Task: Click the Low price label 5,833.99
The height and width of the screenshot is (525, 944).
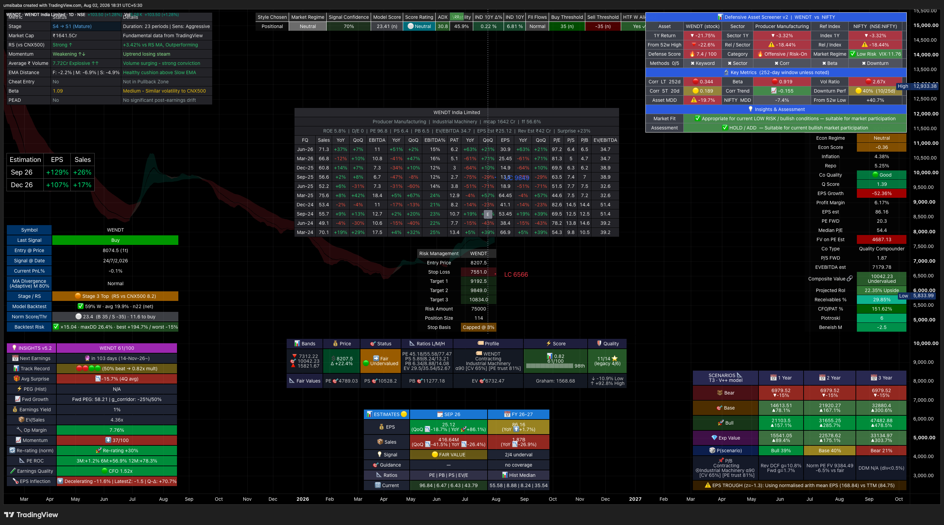Action: tap(924, 296)
